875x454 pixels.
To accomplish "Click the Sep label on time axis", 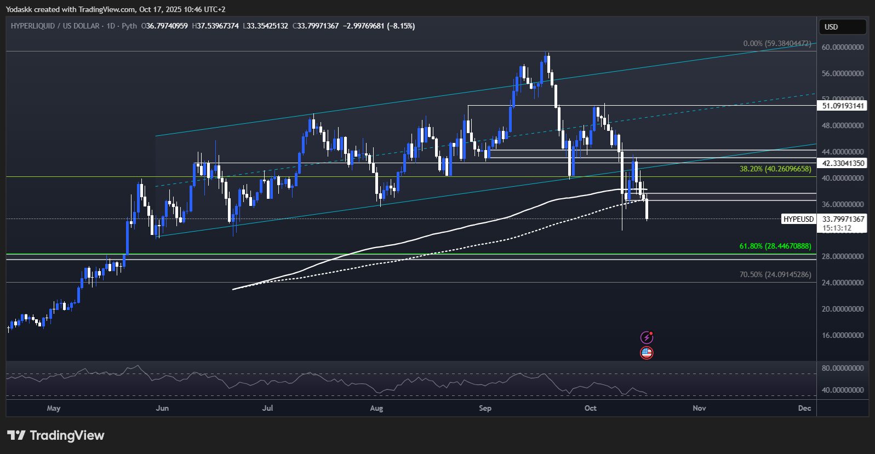I will point(485,408).
